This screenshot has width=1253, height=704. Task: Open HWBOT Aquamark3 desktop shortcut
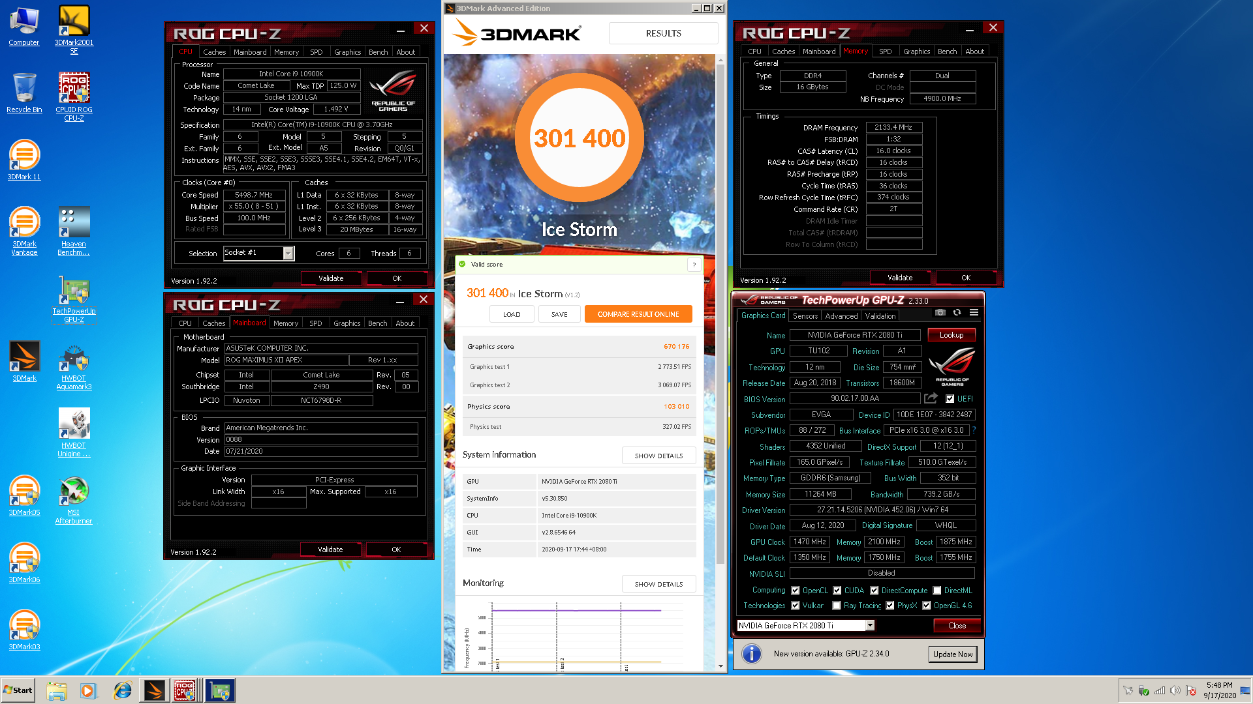click(x=74, y=366)
